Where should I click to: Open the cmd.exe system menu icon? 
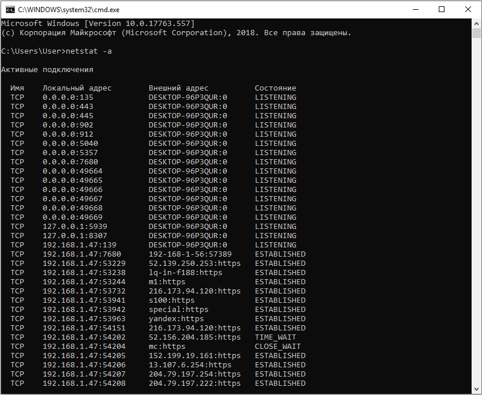(x=9, y=9)
